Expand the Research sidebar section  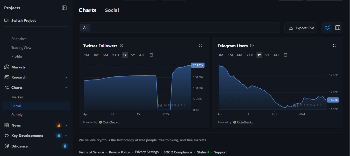[66, 77]
